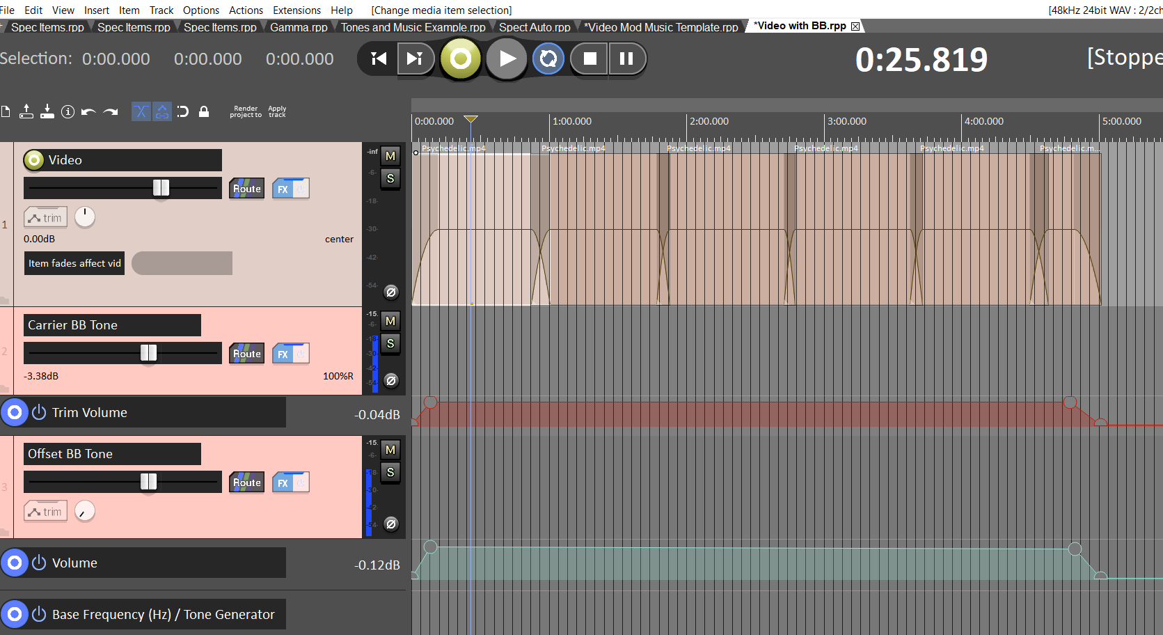This screenshot has width=1163, height=635.
Task: Toggle the Repeat loop button
Action: coord(548,59)
